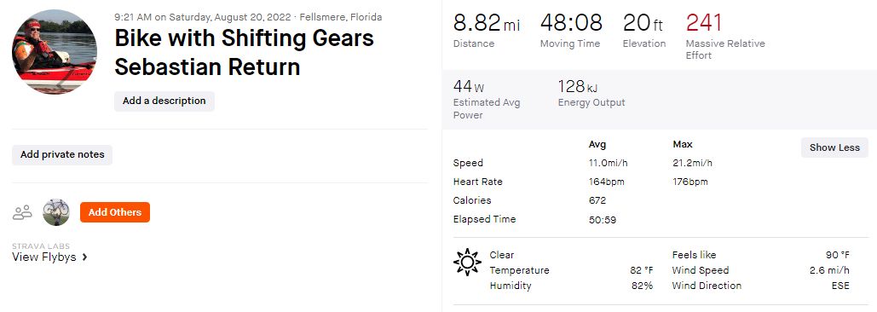Open View Flybys link
The width and height of the screenshot is (877, 312).
click(x=44, y=257)
